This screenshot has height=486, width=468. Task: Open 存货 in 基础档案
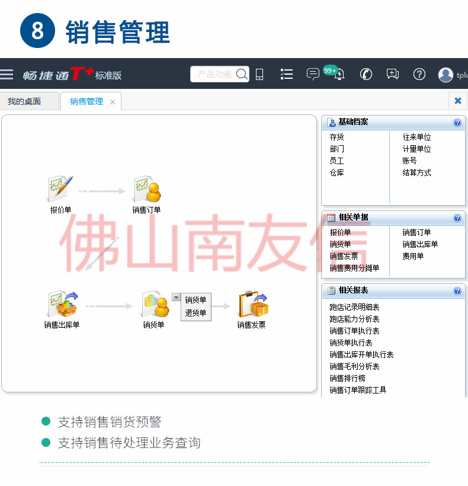click(x=336, y=137)
